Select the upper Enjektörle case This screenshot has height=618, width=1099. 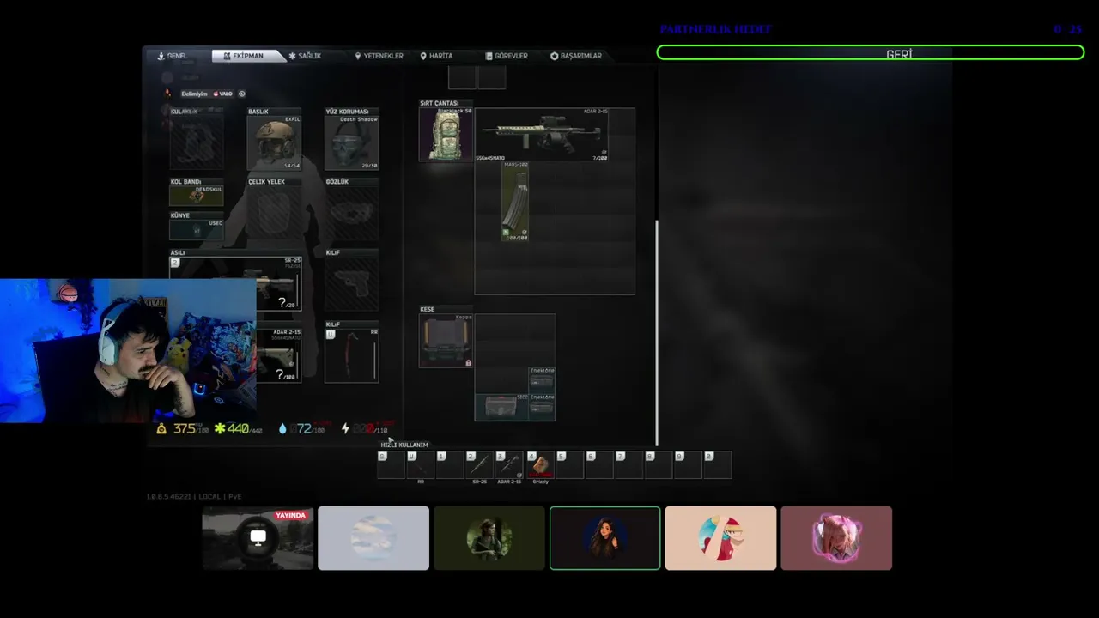pos(542,380)
